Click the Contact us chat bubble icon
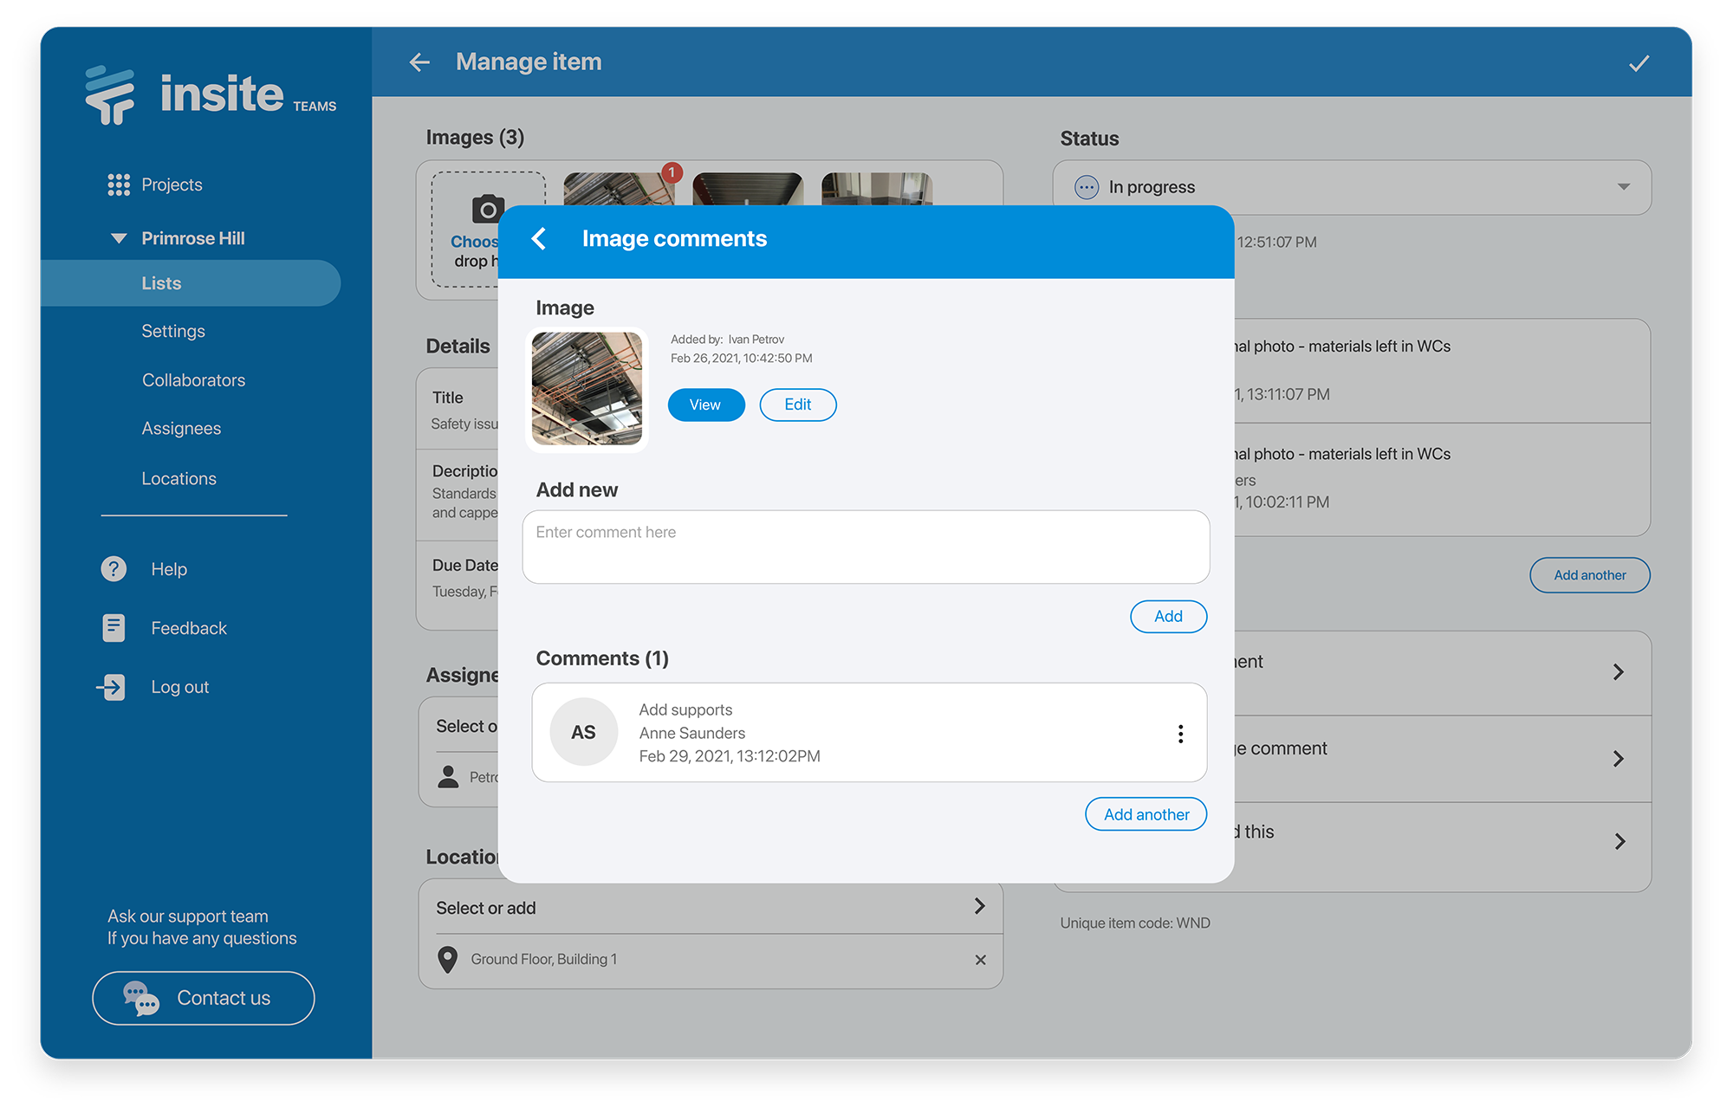 coord(141,998)
